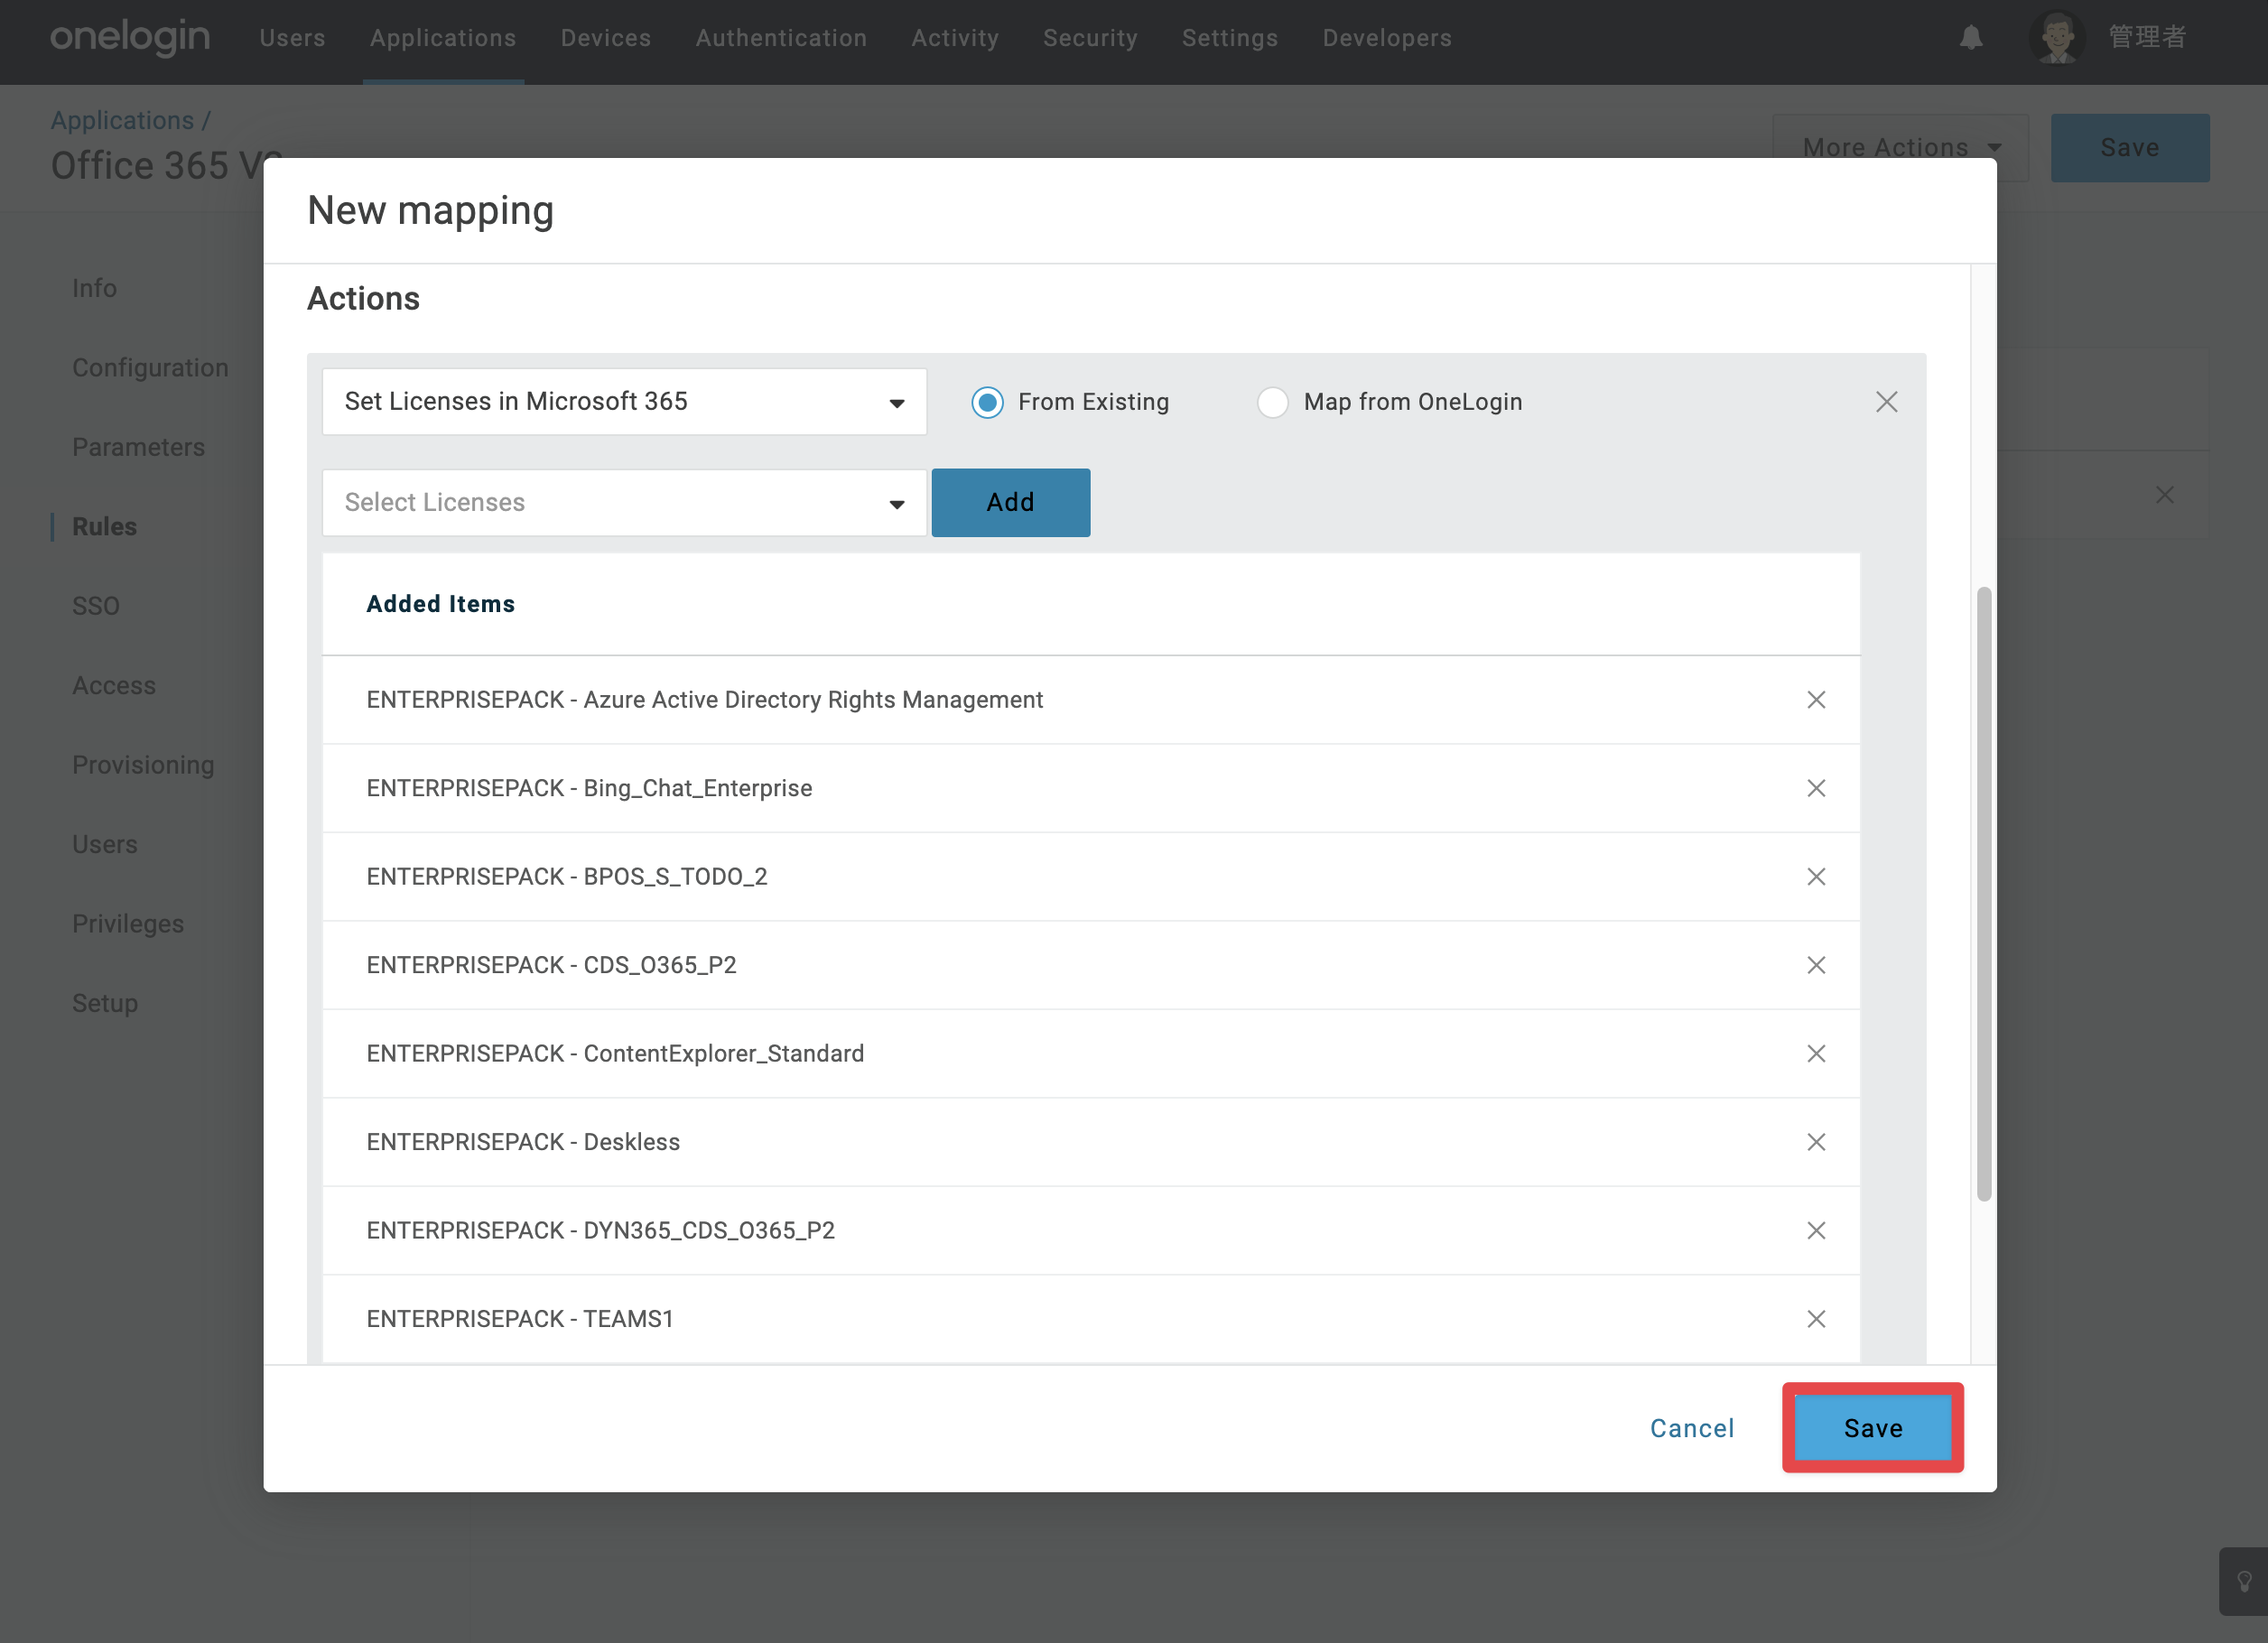The height and width of the screenshot is (1643, 2268).
Task: Click the Add license button
Action: coord(1011,503)
